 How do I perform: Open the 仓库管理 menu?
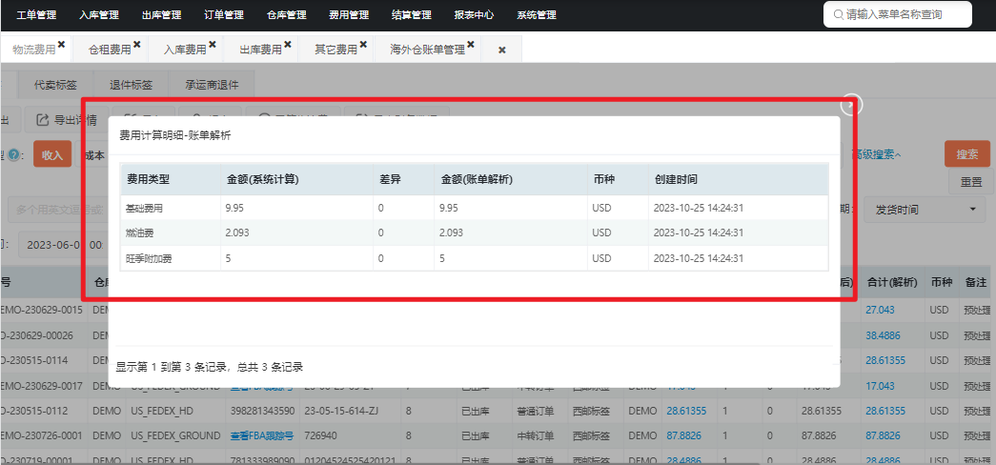pos(287,15)
